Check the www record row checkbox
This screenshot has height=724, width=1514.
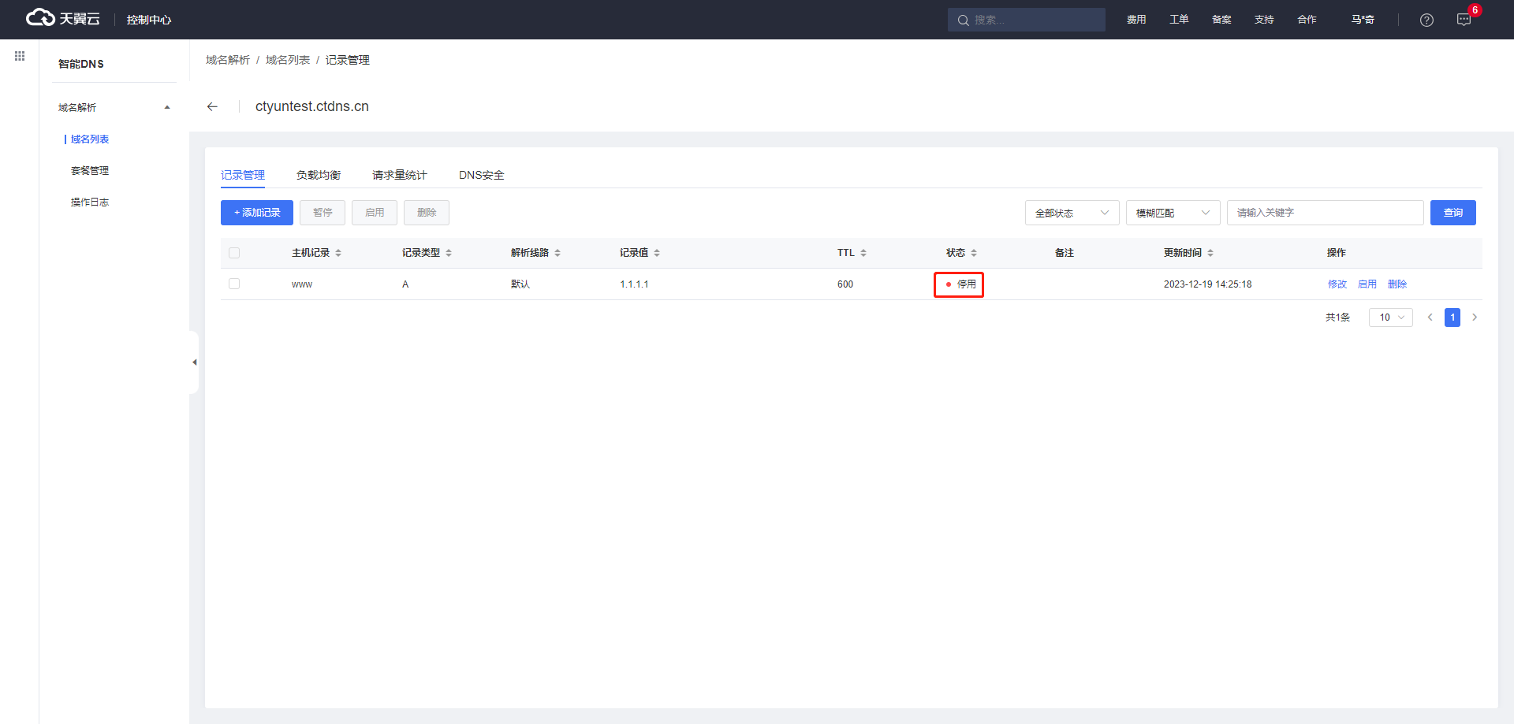point(234,284)
